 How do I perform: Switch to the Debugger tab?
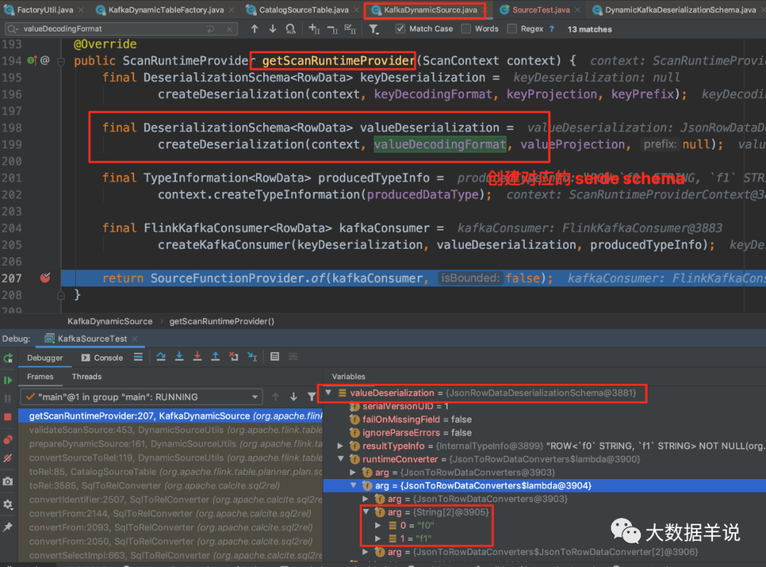coord(45,357)
